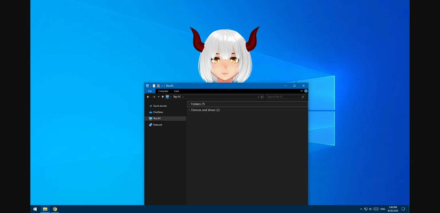This screenshot has width=440, height=213.
Task: Select the Properties icon on the Quick Access Toolbar
Action: [x=154, y=85]
